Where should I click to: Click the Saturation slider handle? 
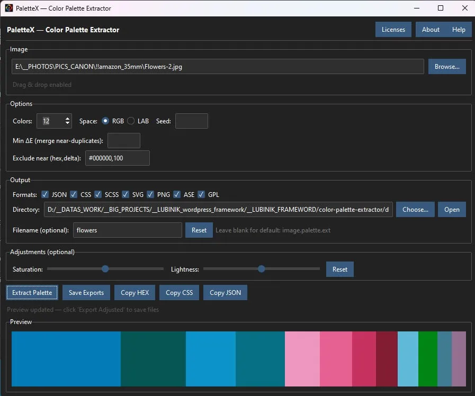(x=105, y=269)
